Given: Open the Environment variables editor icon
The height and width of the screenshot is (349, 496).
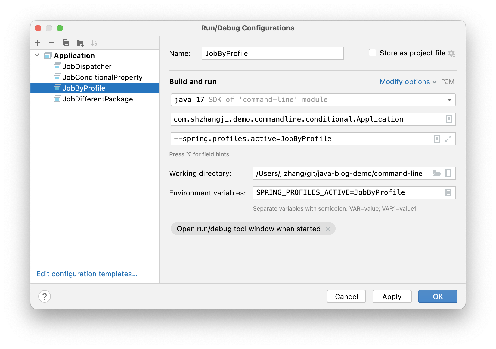Looking at the screenshot, I should click(x=448, y=193).
